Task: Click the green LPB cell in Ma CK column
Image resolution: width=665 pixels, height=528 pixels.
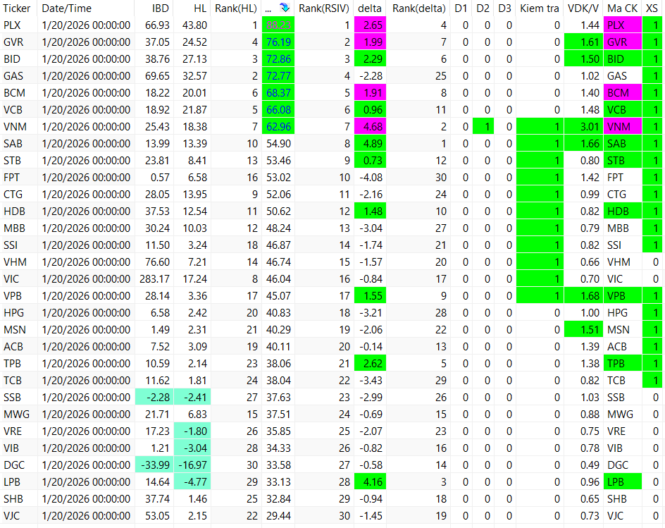Action: (623, 481)
